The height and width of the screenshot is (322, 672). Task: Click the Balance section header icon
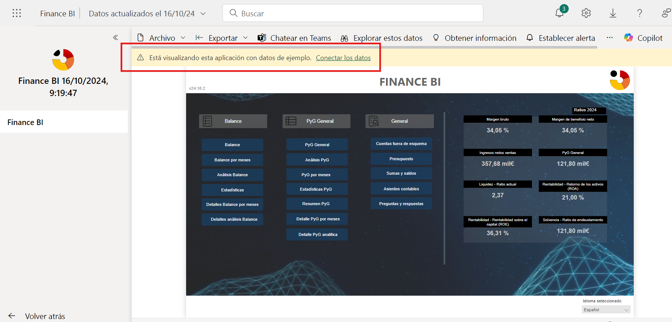[x=208, y=121]
